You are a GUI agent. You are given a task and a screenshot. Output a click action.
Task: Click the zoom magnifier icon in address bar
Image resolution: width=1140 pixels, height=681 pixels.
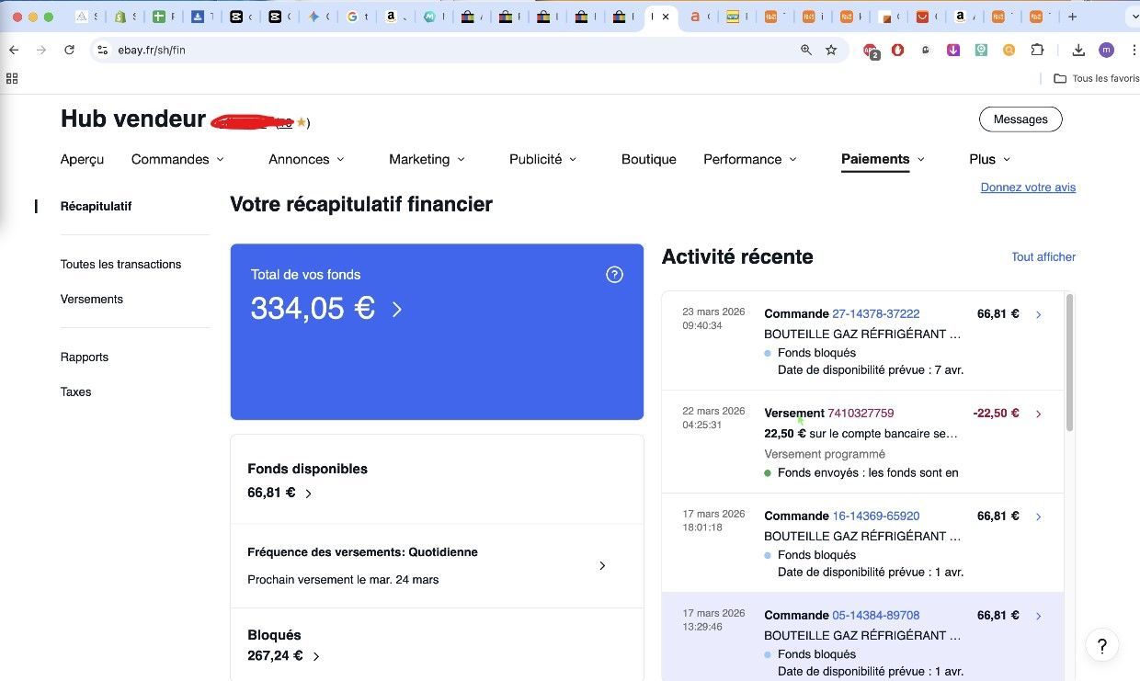tap(806, 50)
